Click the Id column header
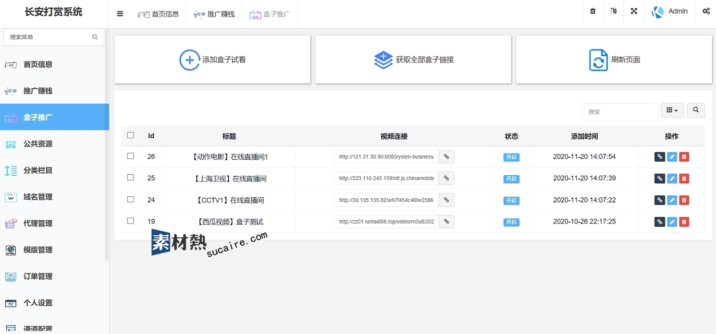 pos(151,136)
